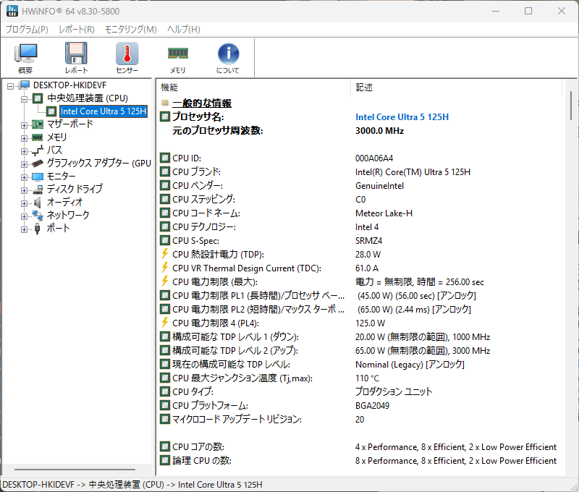
Task: Select the DESKTOP-HKIDEVF computer icon
Action: coord(25,85)
